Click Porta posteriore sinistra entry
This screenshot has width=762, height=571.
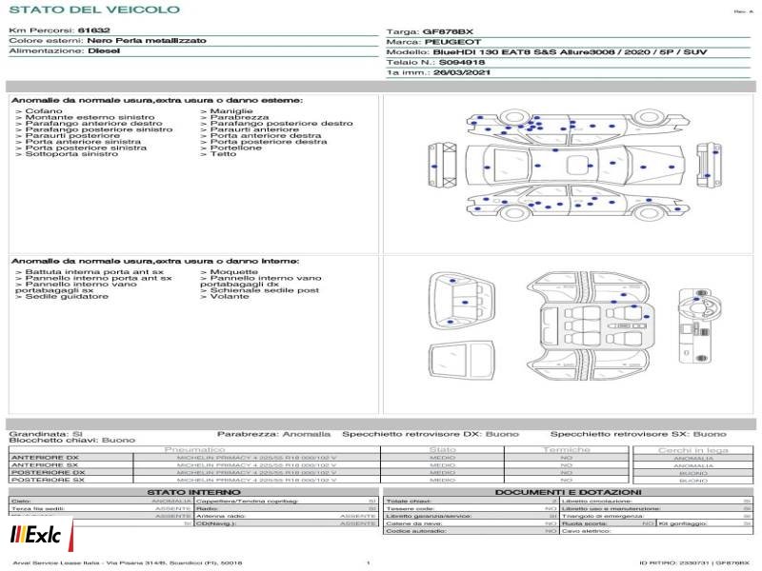pos(81,148)
